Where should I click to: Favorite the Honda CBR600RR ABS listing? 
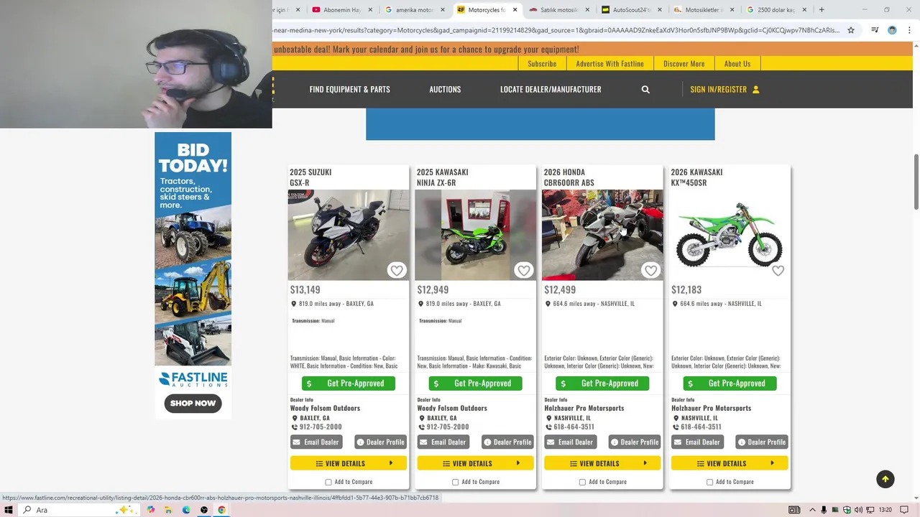pyautogui.click(x=651, y=270)
